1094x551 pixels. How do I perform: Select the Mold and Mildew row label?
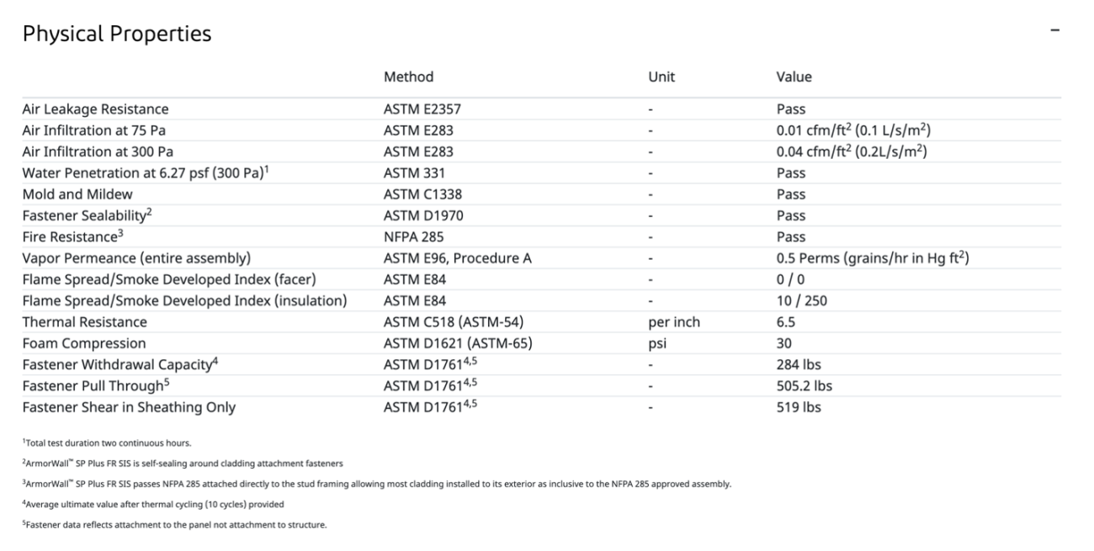(77, 194)
